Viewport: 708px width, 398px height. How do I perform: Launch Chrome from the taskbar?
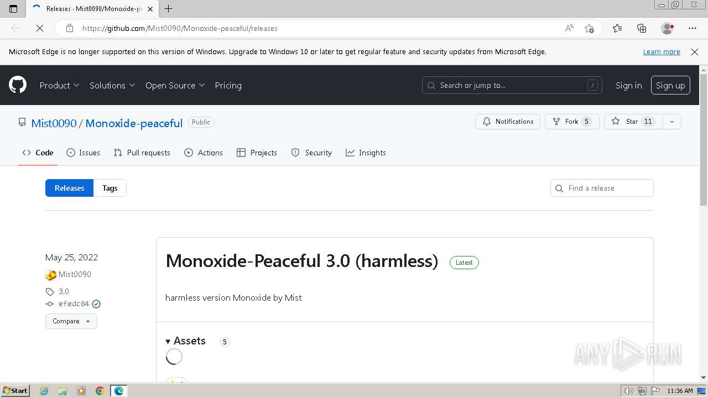coord(100,391)
